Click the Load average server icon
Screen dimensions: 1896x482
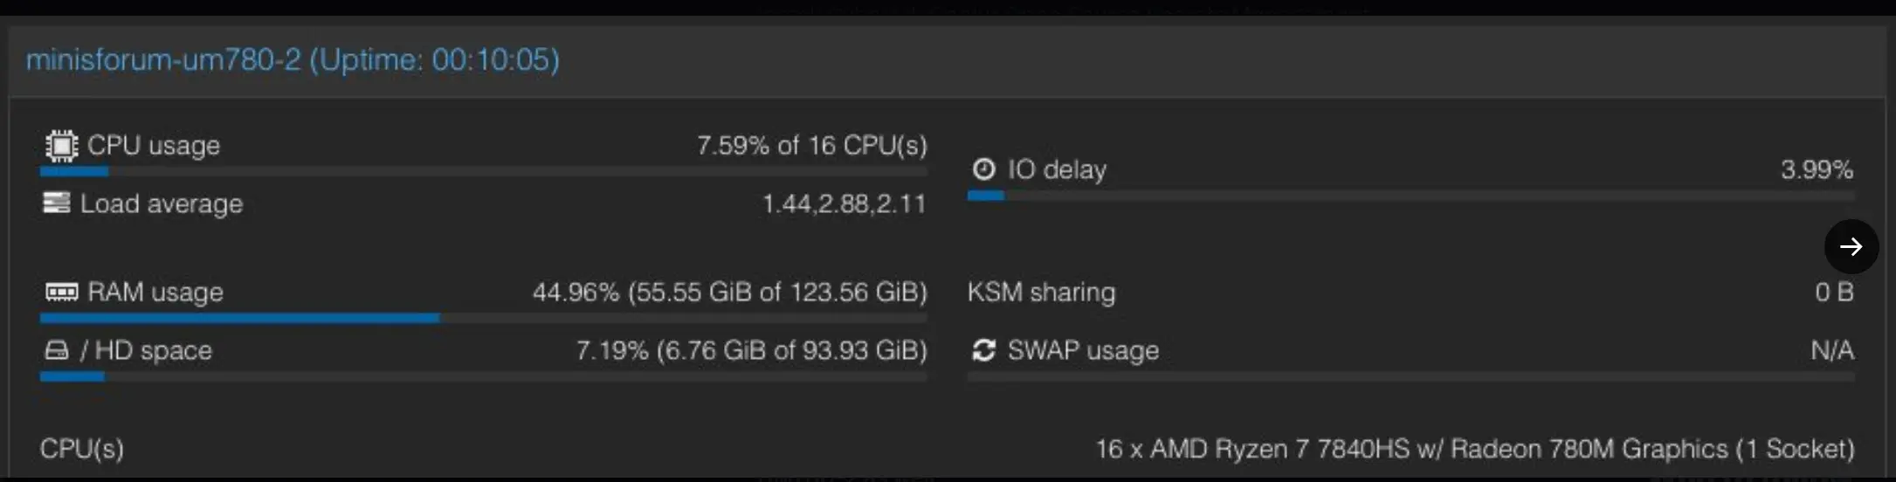(x=57, y=203)
